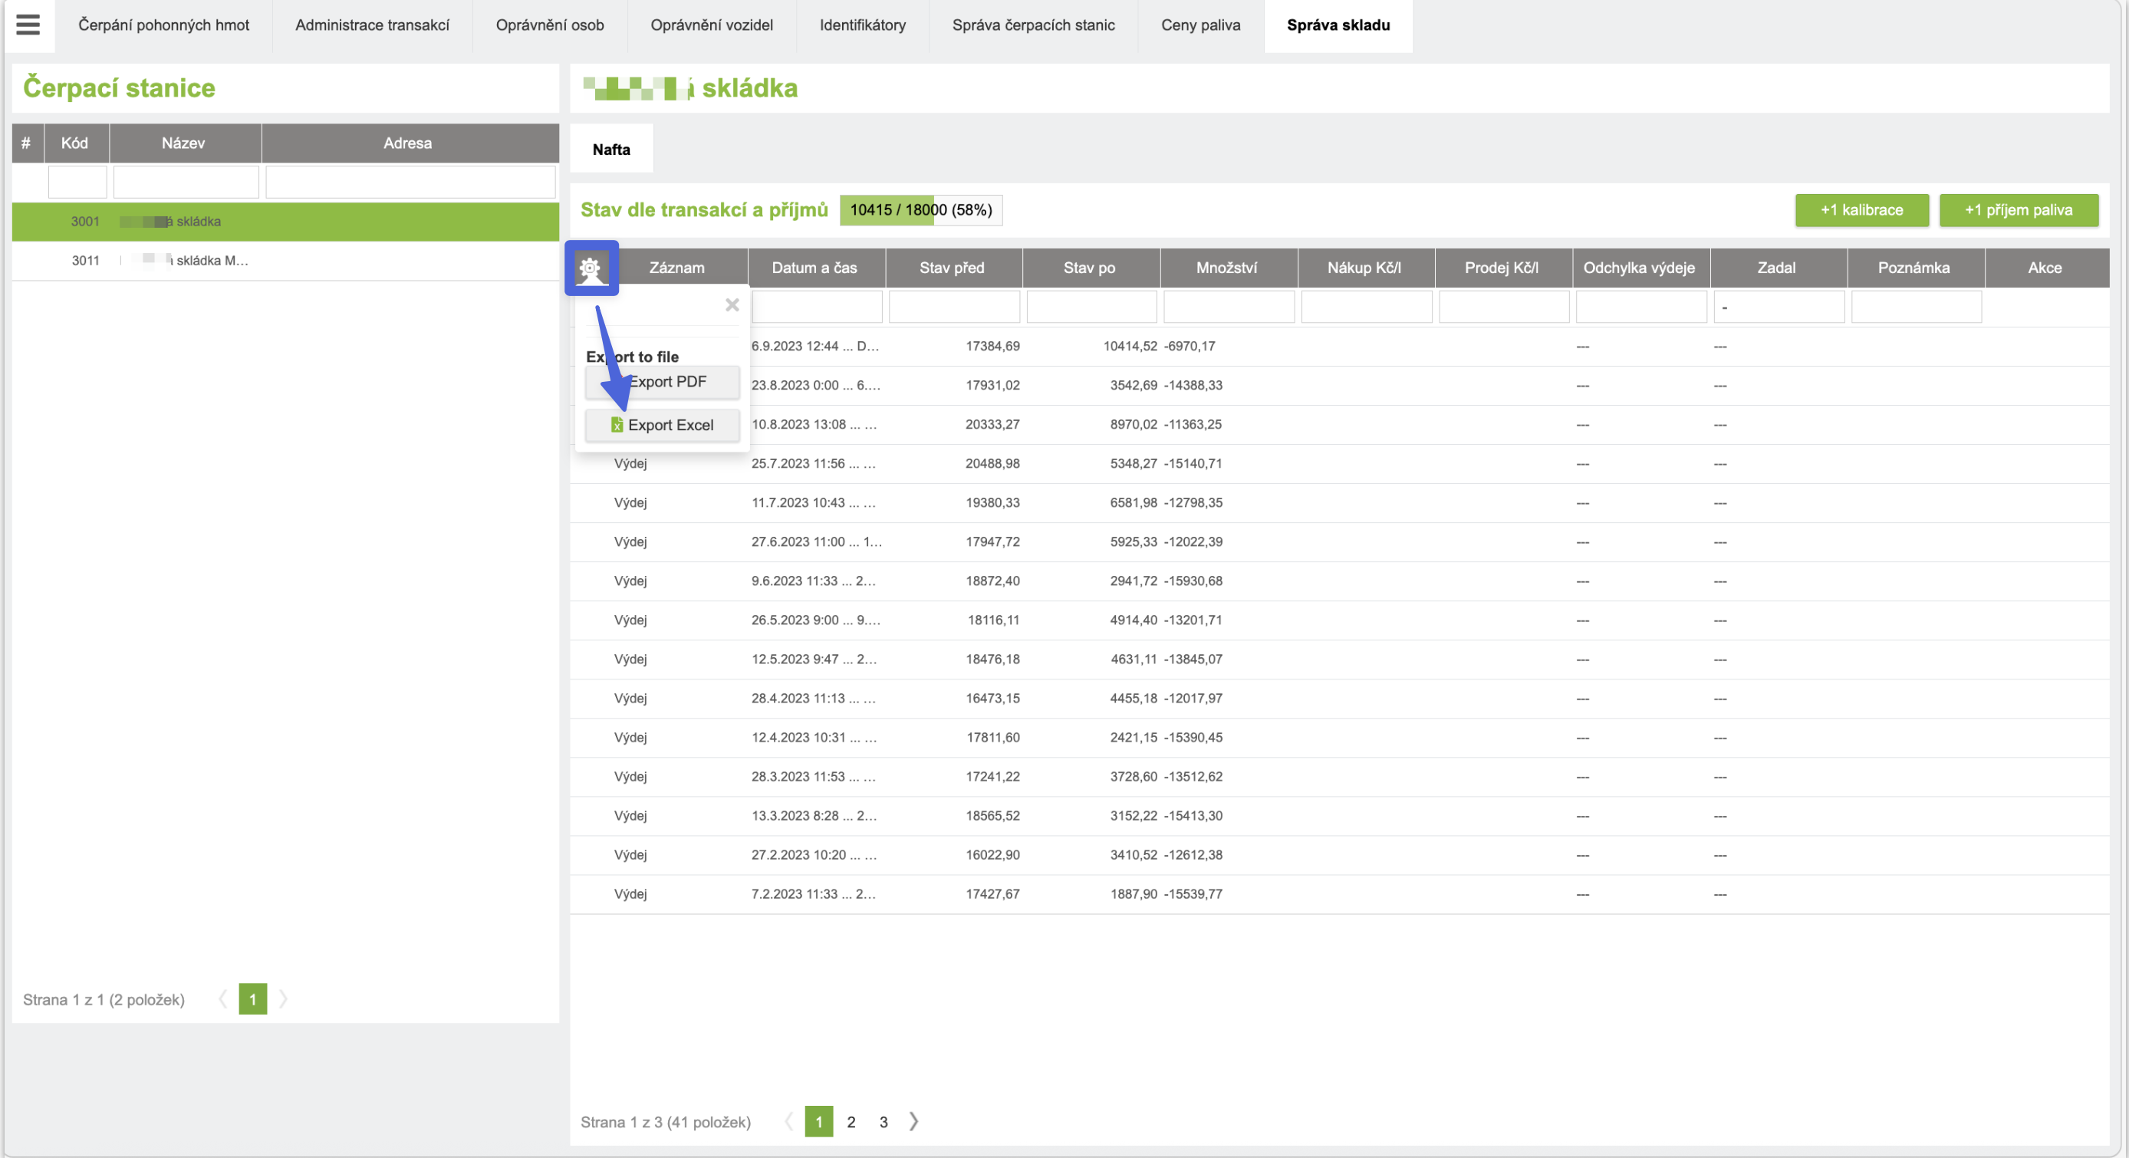
Task: Switch to Ceny paliva tab
Action: (x=1200, y=25)
